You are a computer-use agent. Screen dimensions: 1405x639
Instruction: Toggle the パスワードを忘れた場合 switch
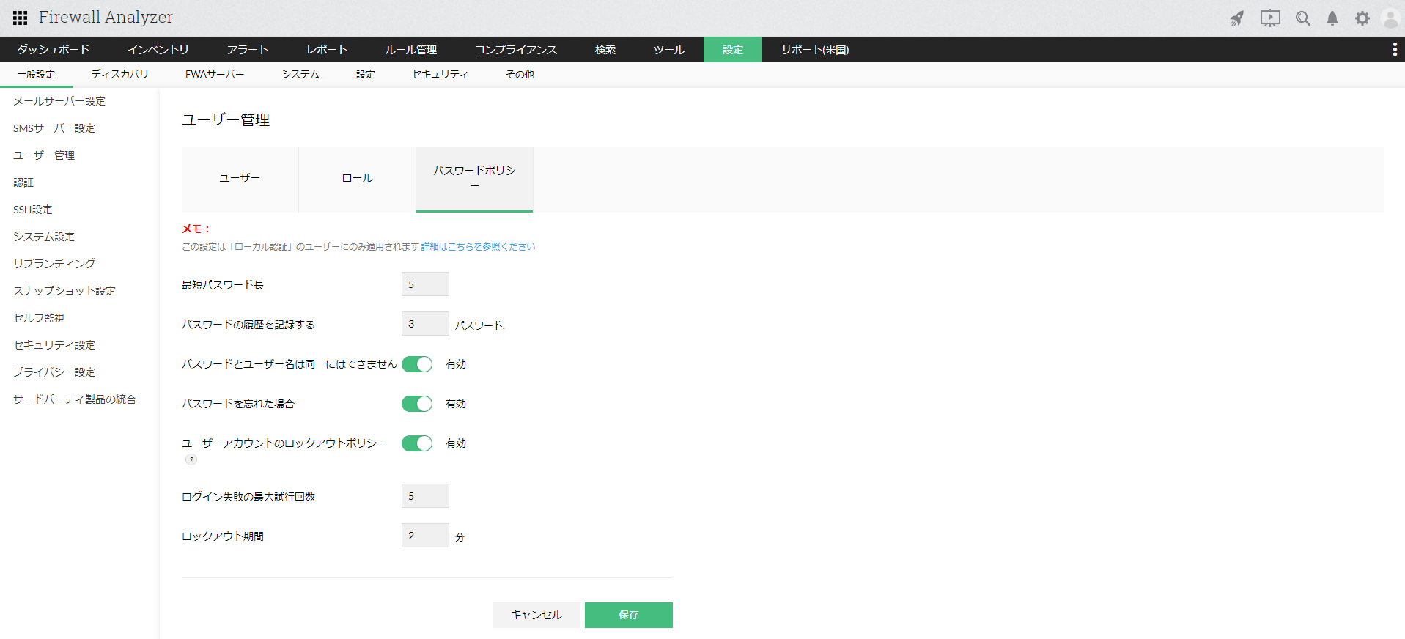coord(417,404)
